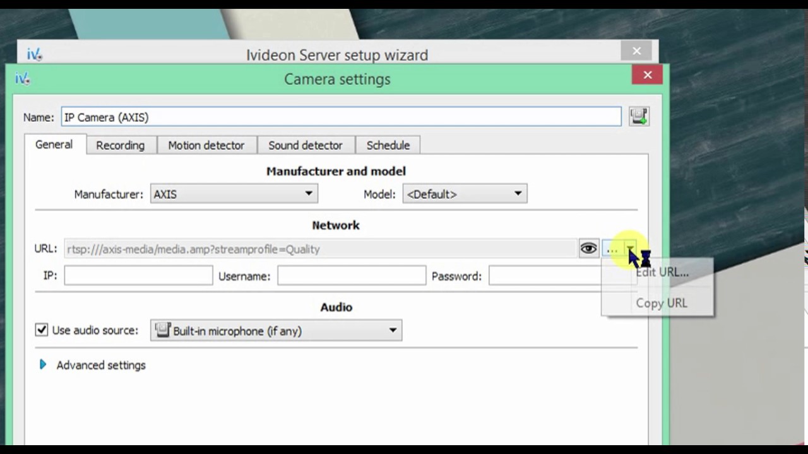
Task: Click the Ivideon logo in setup wizard title bar
Action: coord(34,55)
